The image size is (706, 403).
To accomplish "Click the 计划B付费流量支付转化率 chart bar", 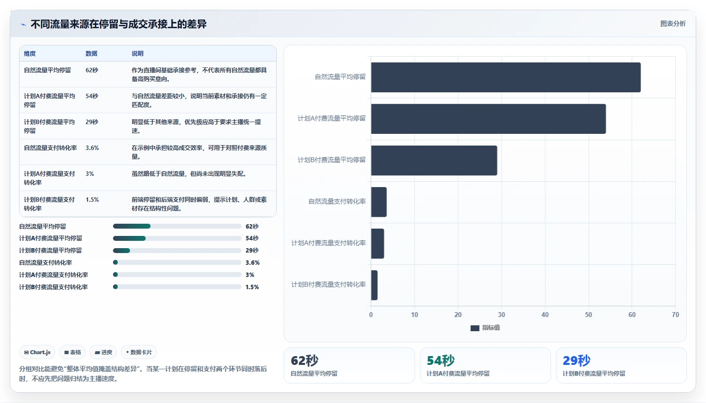I will [374, 285].
